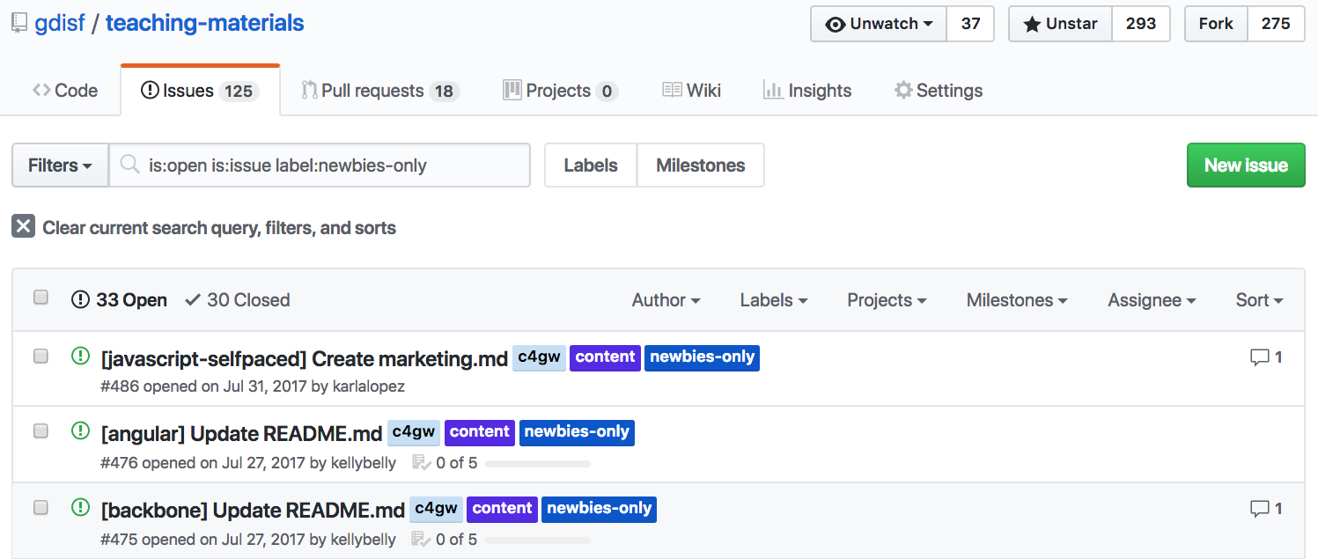The height and width of the screenshot is (559, 1318).
Task: Click the task list icon on issue #476
Action: [421, 463]
